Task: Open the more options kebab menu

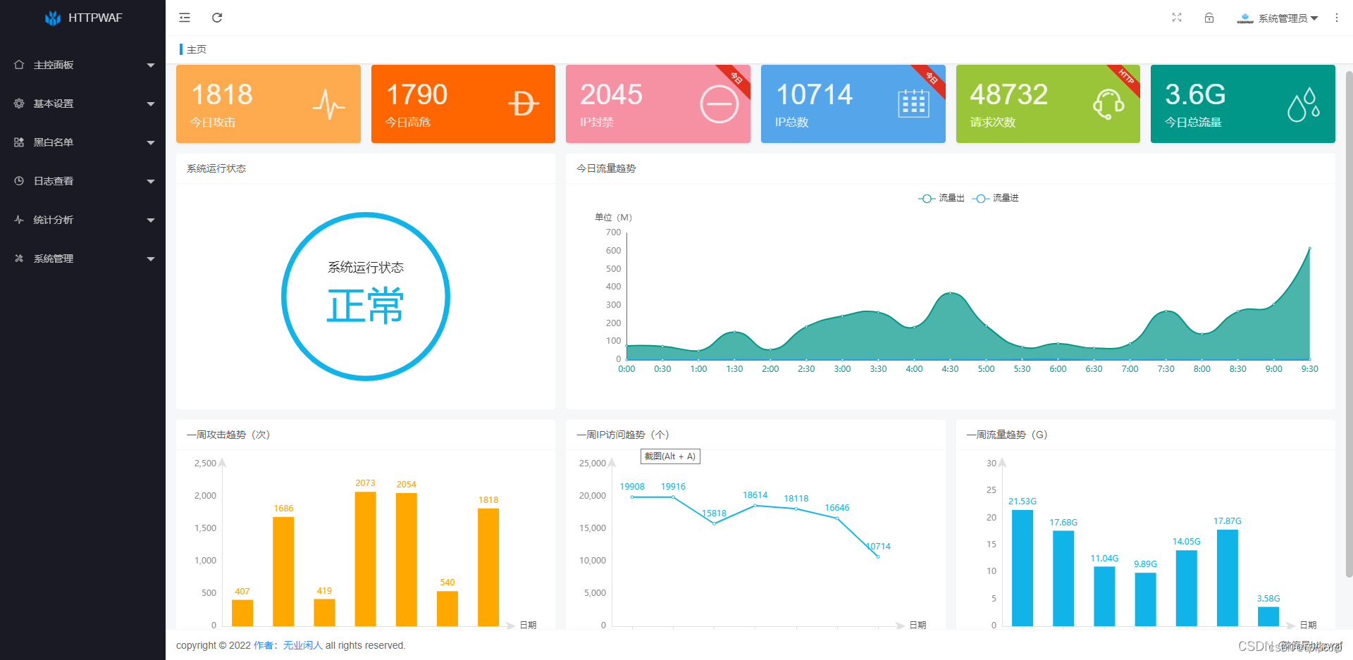Action: [x=1336, y=18]
